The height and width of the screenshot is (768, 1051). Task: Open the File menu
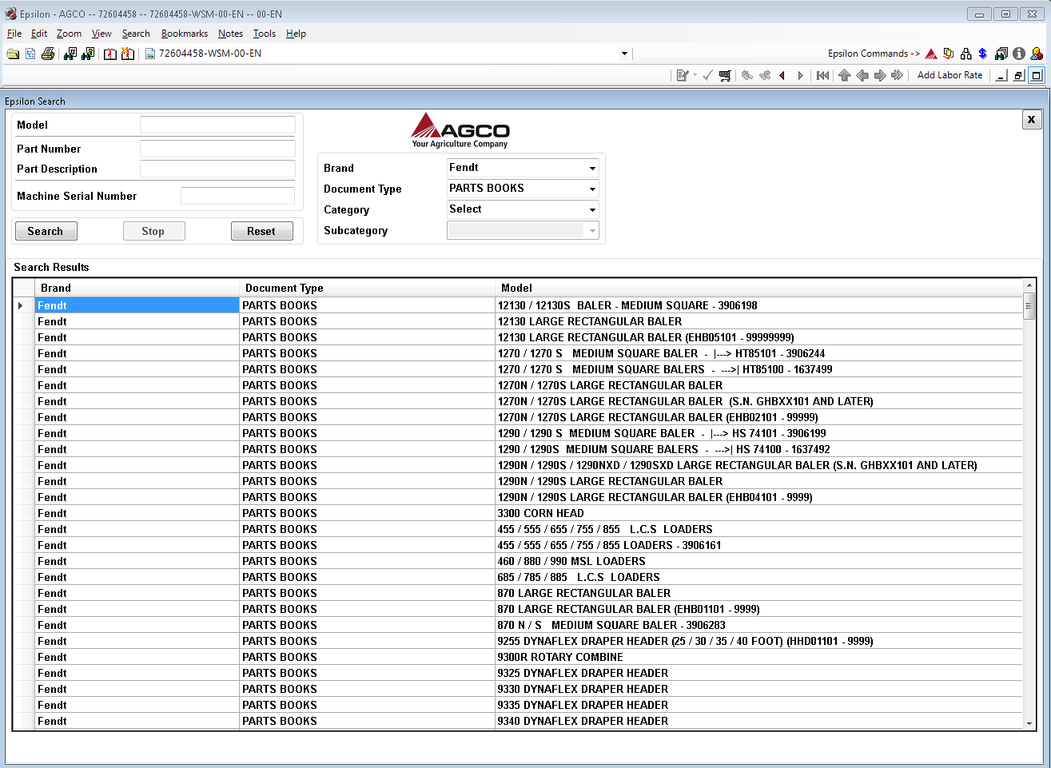(x=14, y=34)
